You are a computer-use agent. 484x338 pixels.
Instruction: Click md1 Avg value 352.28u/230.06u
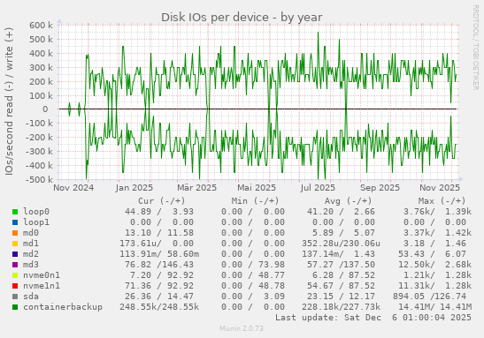(341, 244)
